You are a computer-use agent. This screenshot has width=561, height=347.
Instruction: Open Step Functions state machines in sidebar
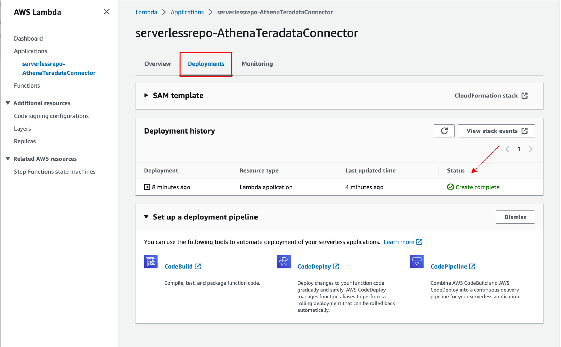tap(54, 172)
